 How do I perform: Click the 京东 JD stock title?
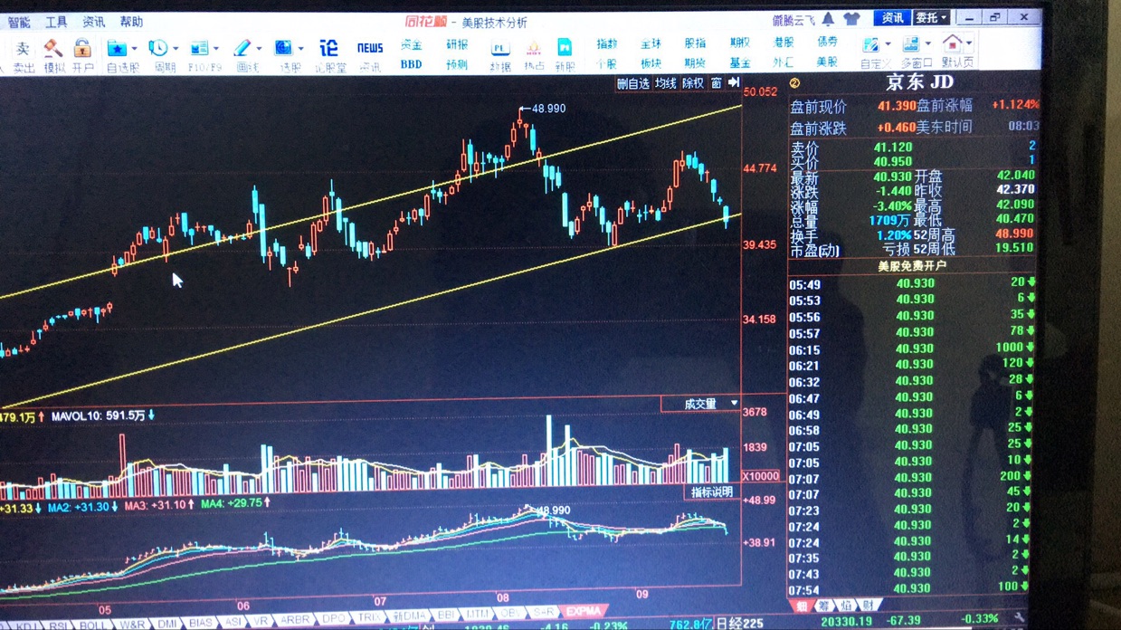[919, 82]
